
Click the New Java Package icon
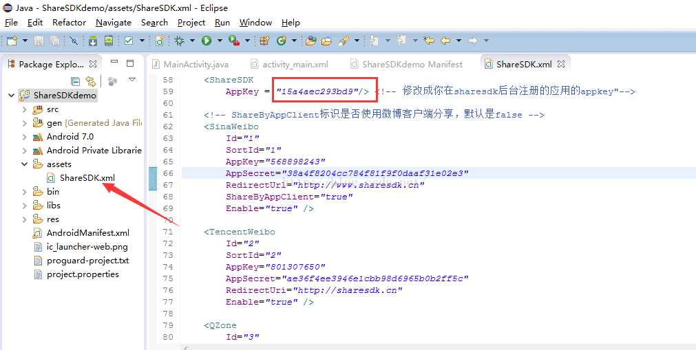click(x=264, y=41)
